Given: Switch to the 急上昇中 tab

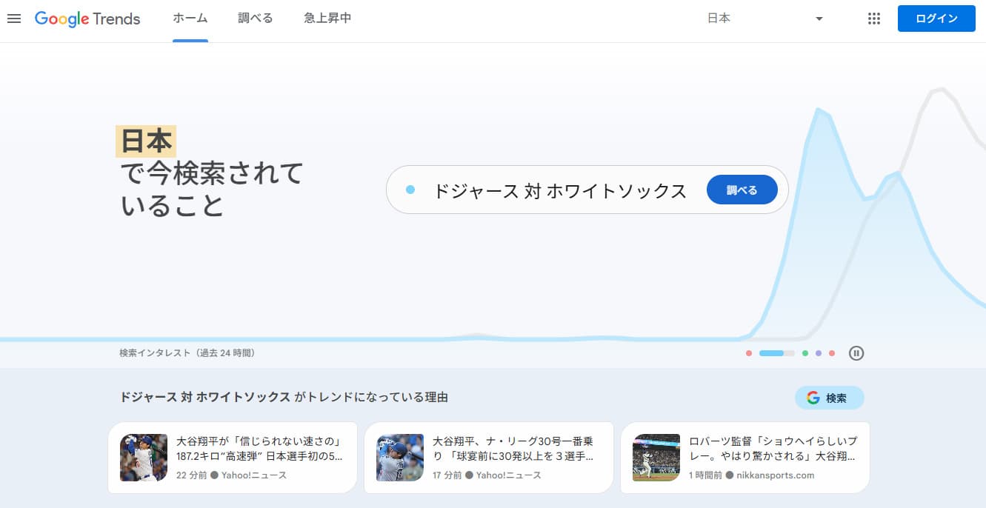Looking at the screenshot, I should point(327,19).
